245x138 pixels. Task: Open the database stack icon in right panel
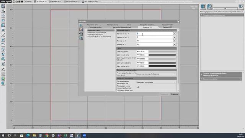pos(203,7)
